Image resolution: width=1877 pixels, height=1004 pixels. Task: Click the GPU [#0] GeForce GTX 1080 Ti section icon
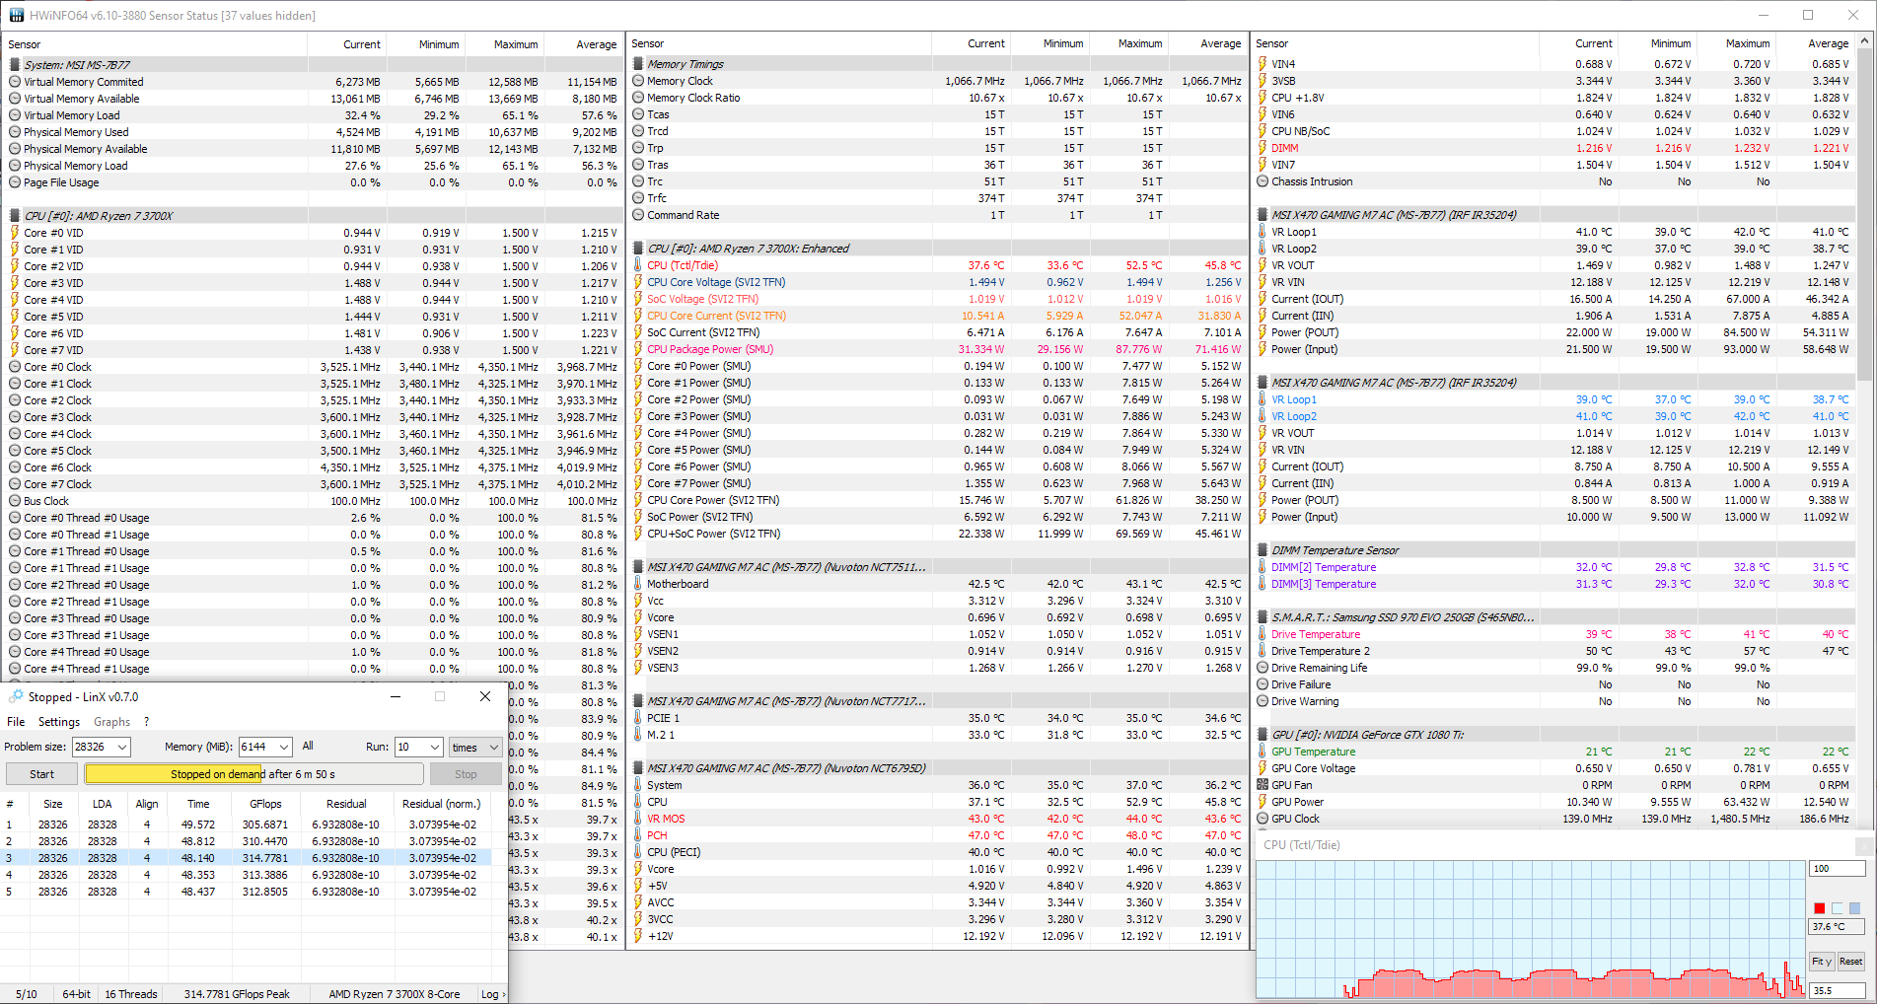coord(1263,735)
